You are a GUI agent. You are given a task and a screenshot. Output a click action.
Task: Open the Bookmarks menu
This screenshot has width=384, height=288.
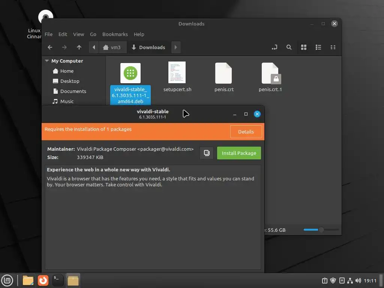pos(115,34)
